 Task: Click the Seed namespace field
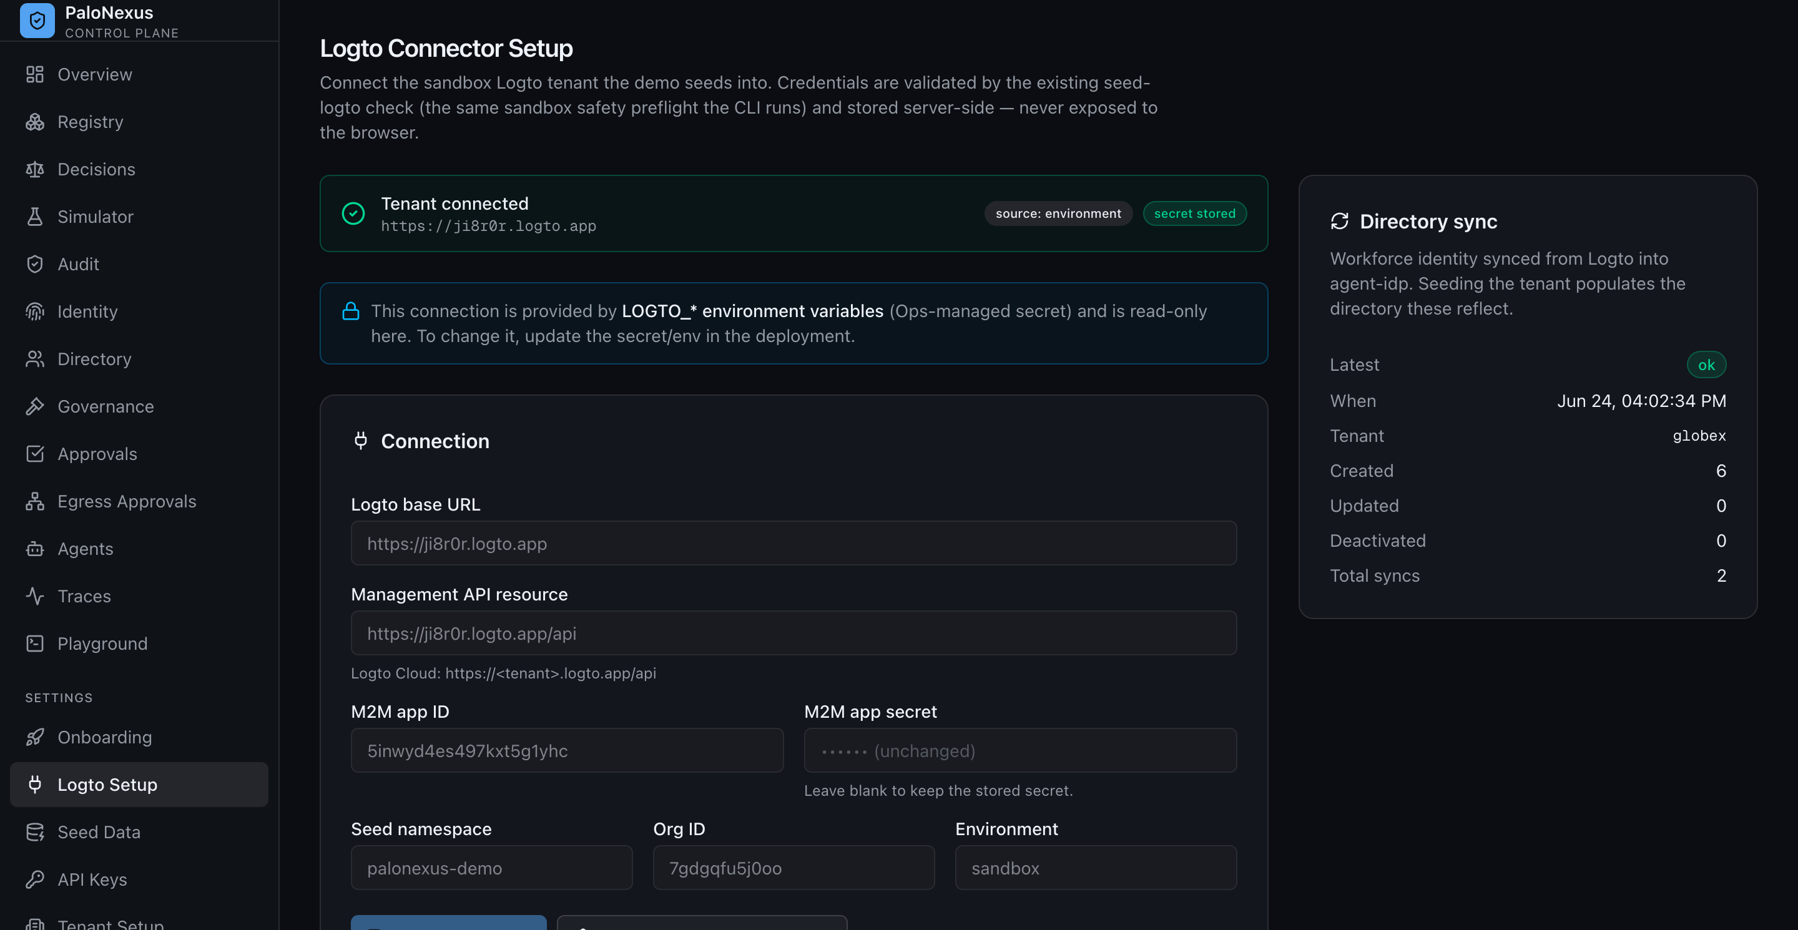491,868
